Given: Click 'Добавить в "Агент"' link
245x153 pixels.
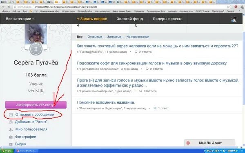Looking at the screenshot, I should pyautogui.click(x=31, y=122).
